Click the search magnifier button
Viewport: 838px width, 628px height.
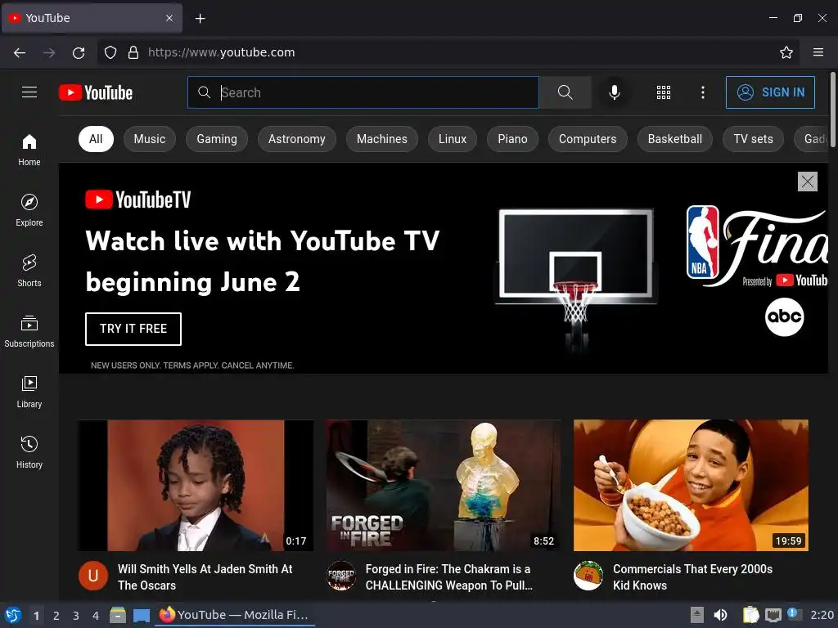point(565,92)
